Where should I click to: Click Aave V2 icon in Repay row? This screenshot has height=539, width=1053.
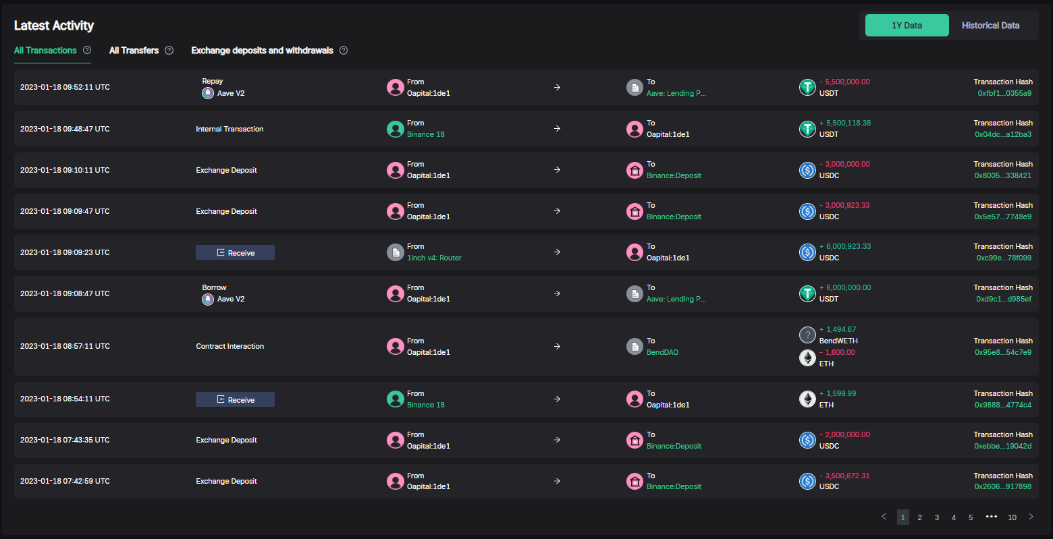pos(208,93)
